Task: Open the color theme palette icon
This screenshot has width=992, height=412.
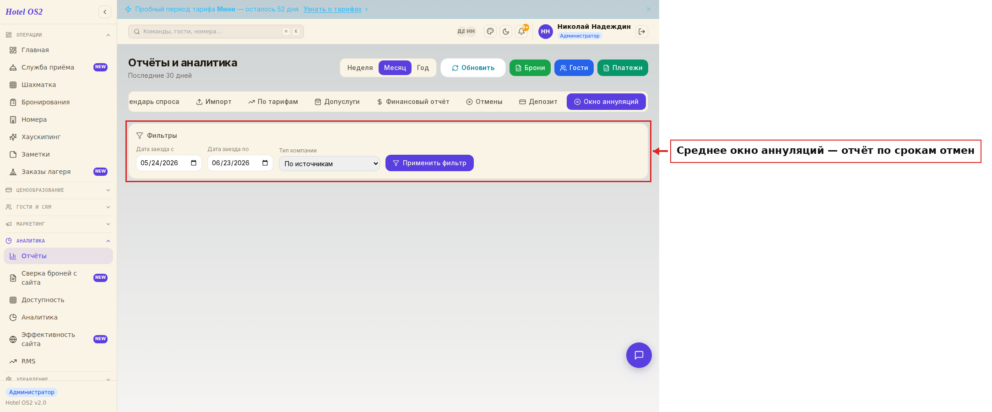Action: [490, 32]
